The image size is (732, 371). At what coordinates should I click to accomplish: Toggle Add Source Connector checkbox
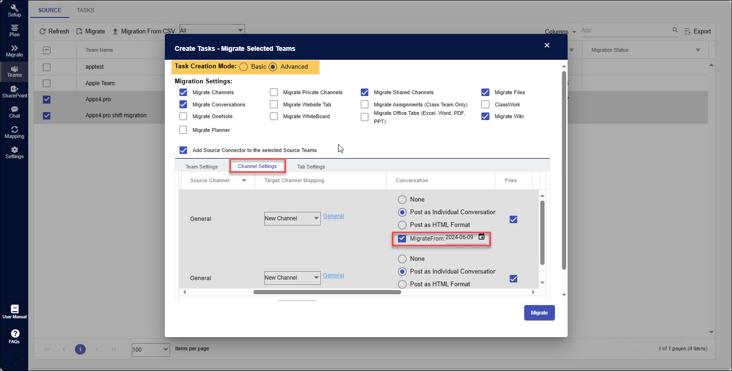(x=183, y=150)
